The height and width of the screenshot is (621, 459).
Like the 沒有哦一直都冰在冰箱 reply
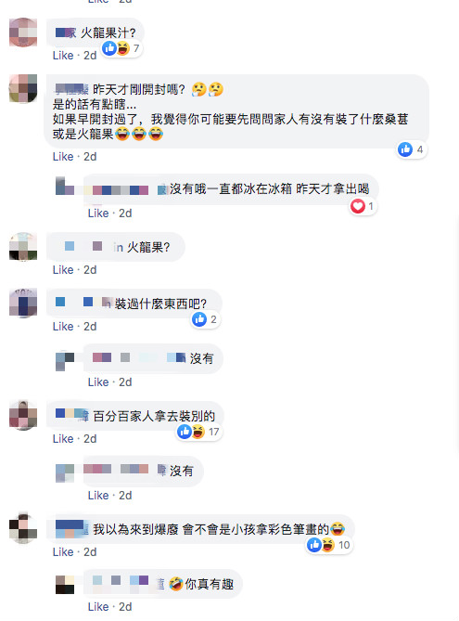(x=98, y=213)
